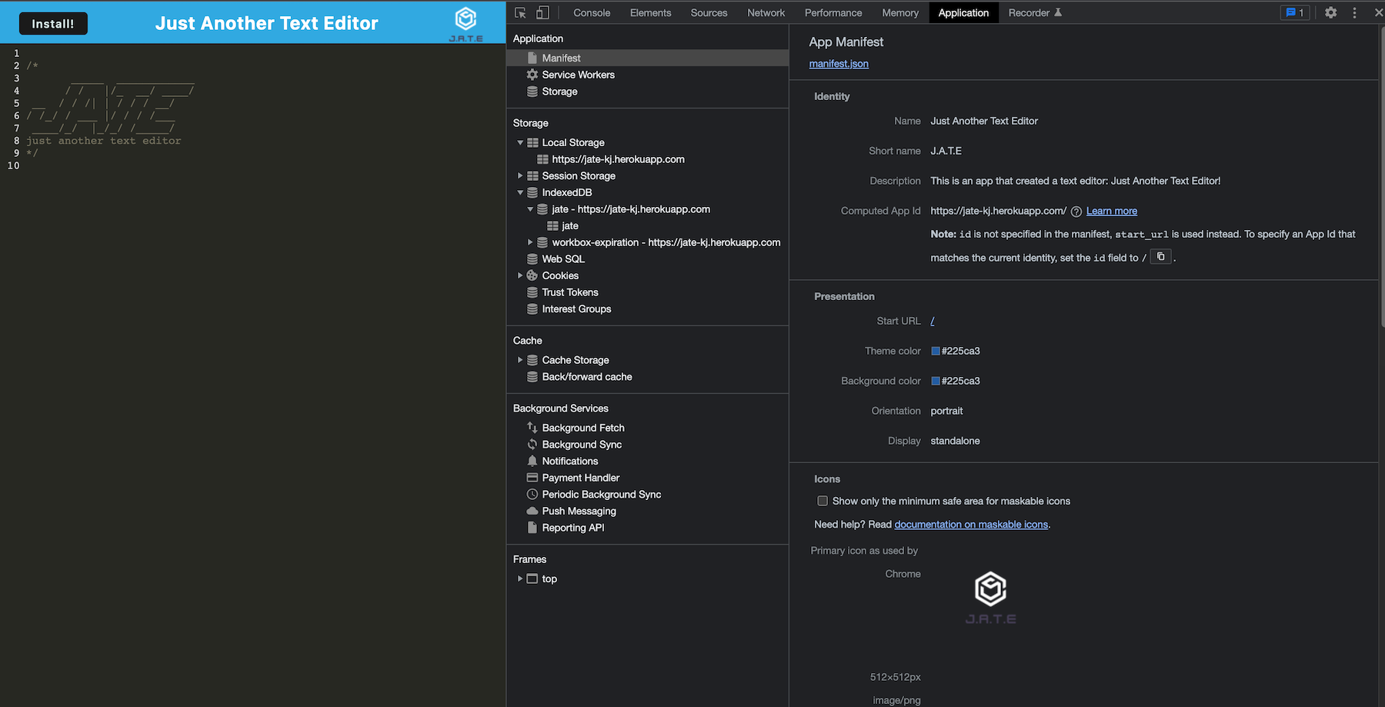Open Background Sync service
The image size is (1385, 707).
click(581, 445)
